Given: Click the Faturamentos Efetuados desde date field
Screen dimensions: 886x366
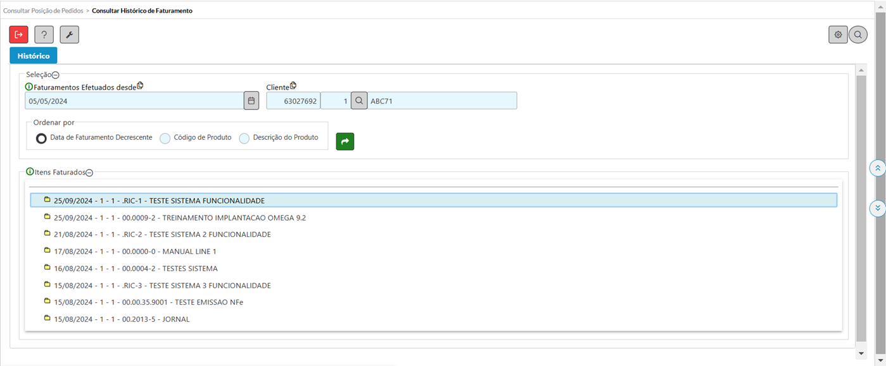Looking at the screenshot, I should (134, 101).
